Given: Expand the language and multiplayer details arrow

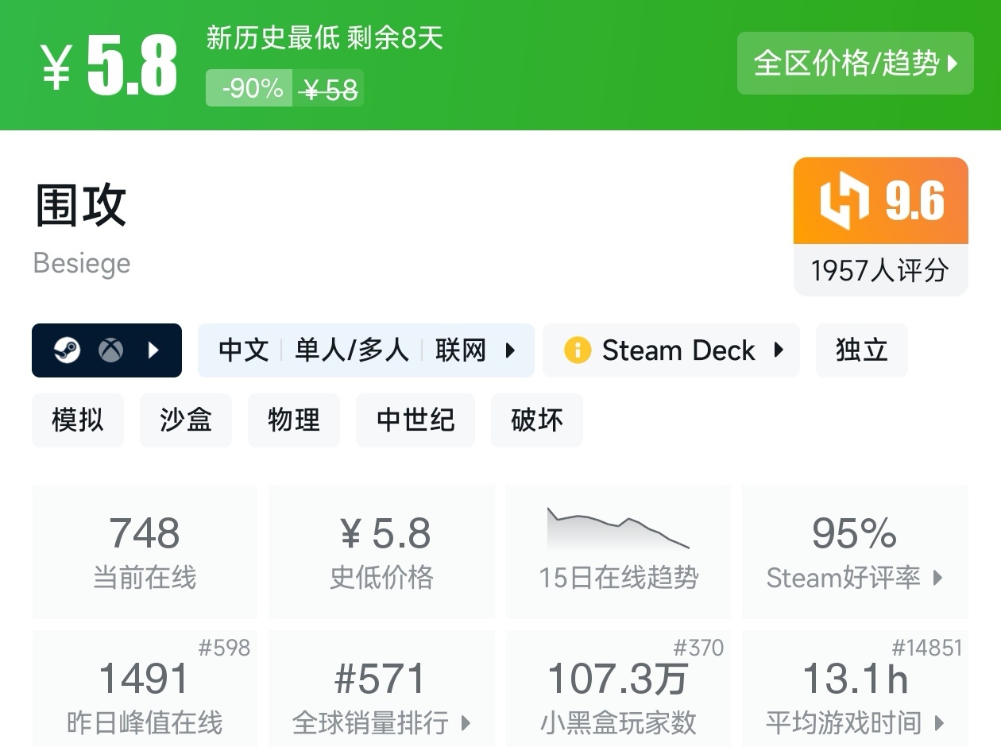Looking at the screenshot, I should pos(510,350).
